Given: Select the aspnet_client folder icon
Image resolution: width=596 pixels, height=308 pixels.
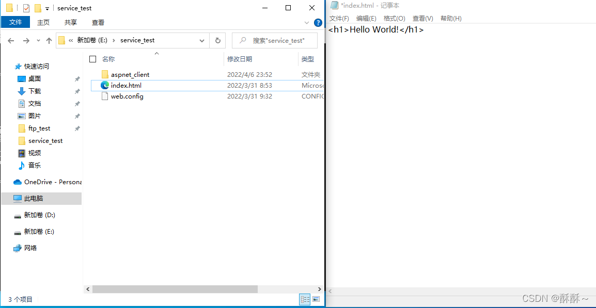Looking at the screenshot, I should 105,74.
